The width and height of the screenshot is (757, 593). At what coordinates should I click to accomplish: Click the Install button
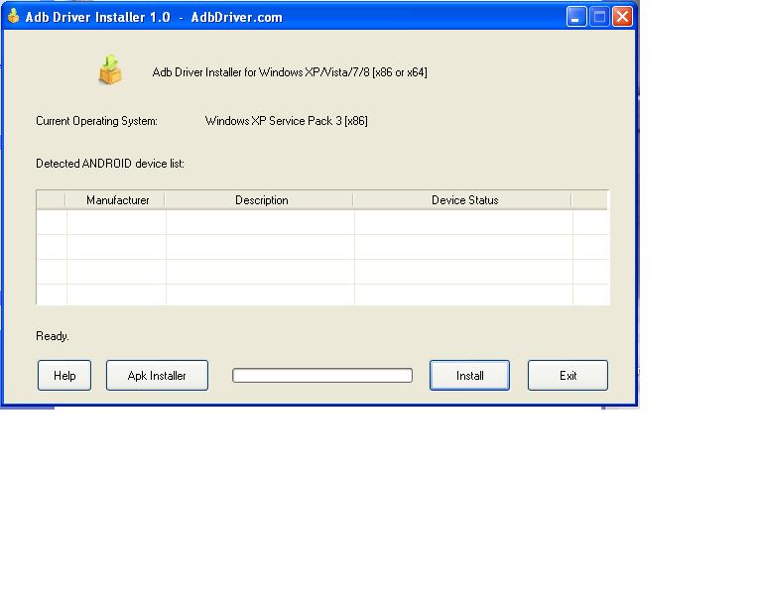point(469,376)
